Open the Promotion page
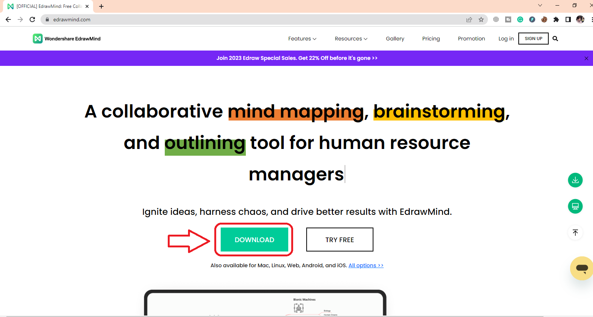 tap(471, 39)
